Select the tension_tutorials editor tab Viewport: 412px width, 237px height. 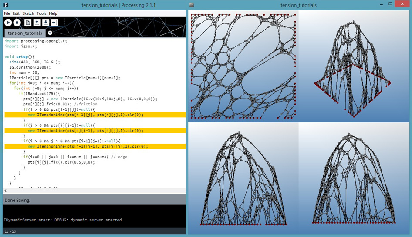tap(25, 33)
